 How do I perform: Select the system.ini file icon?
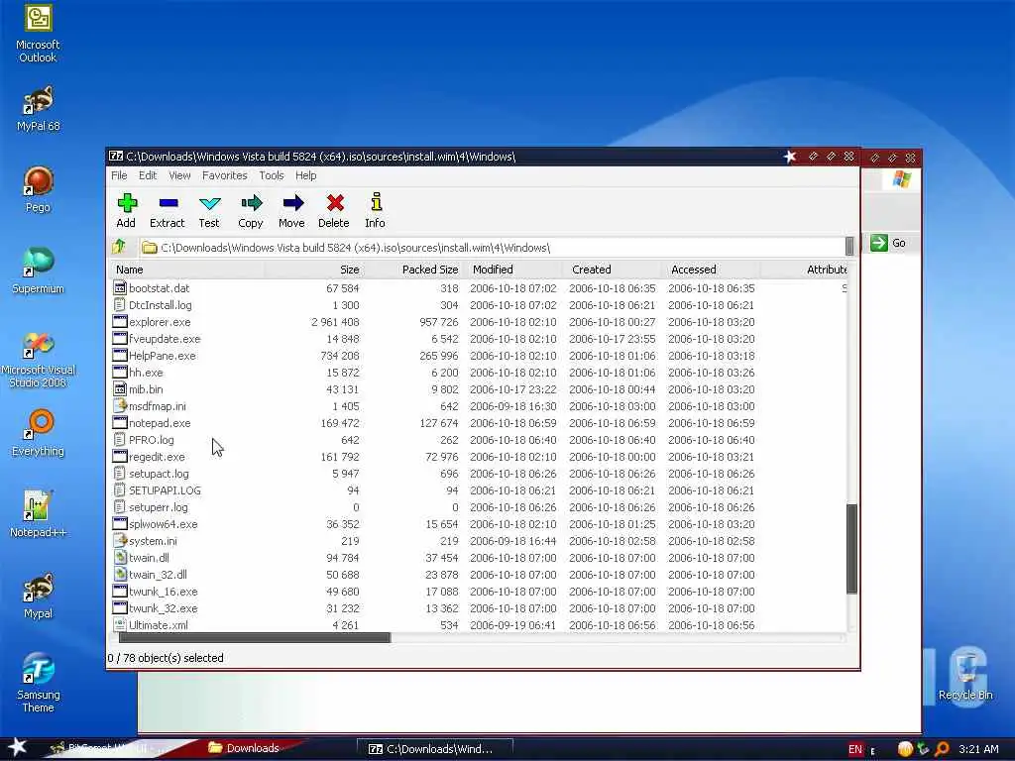pyautogui.click(x=120, y=540)
